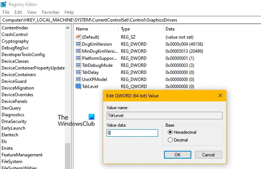Choose the Decimal base radio button
This screenshot has width=261, height=169.
pos(170,140)
